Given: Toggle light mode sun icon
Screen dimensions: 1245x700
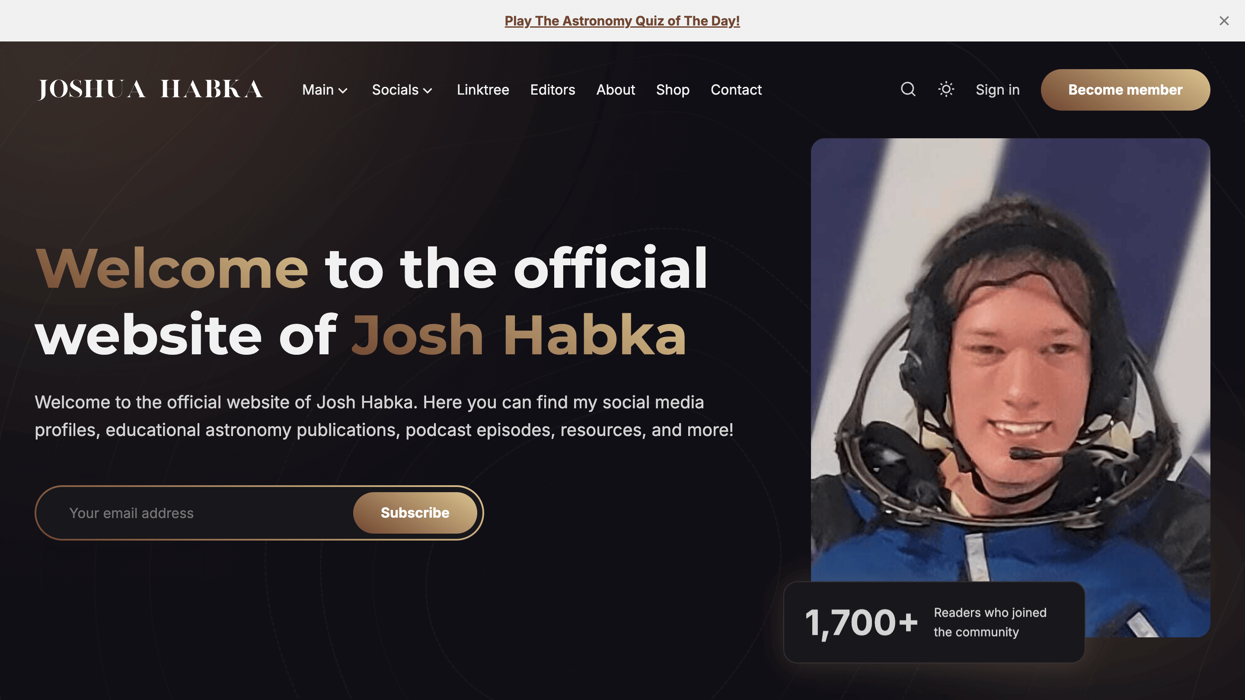Looking at the screenshot, I should click(946, 89).
